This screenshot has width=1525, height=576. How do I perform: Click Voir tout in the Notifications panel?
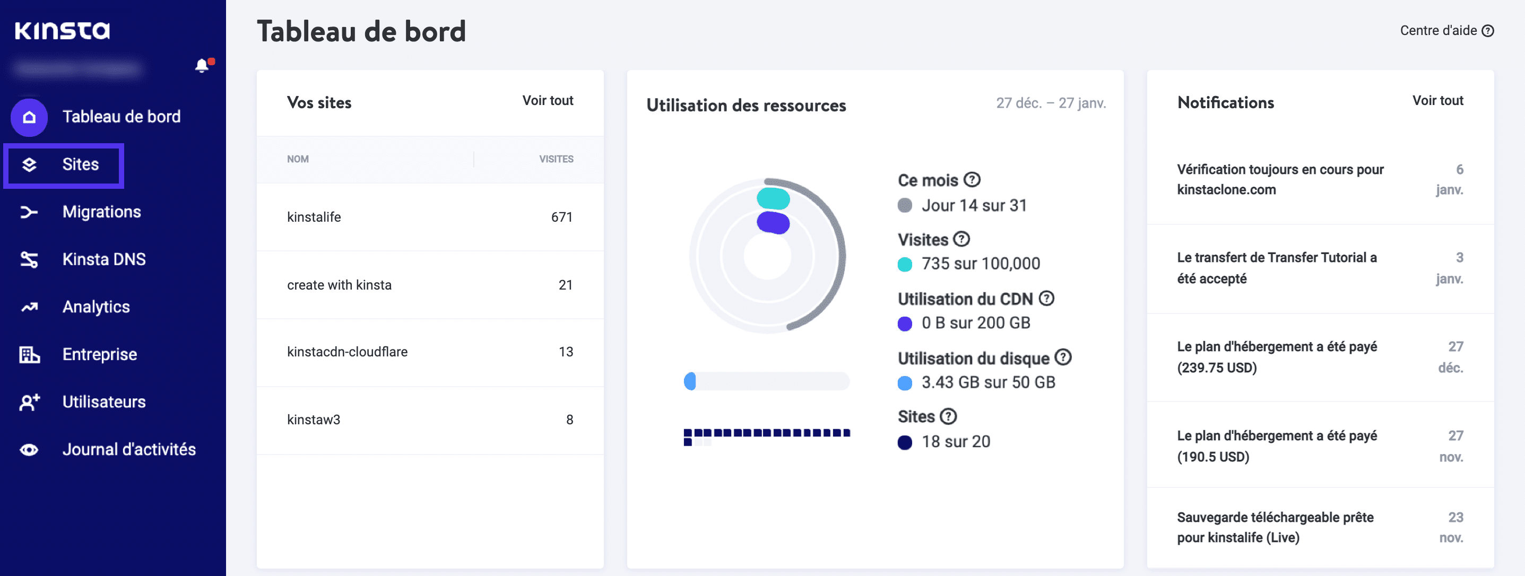click(x=1437, y=101)
